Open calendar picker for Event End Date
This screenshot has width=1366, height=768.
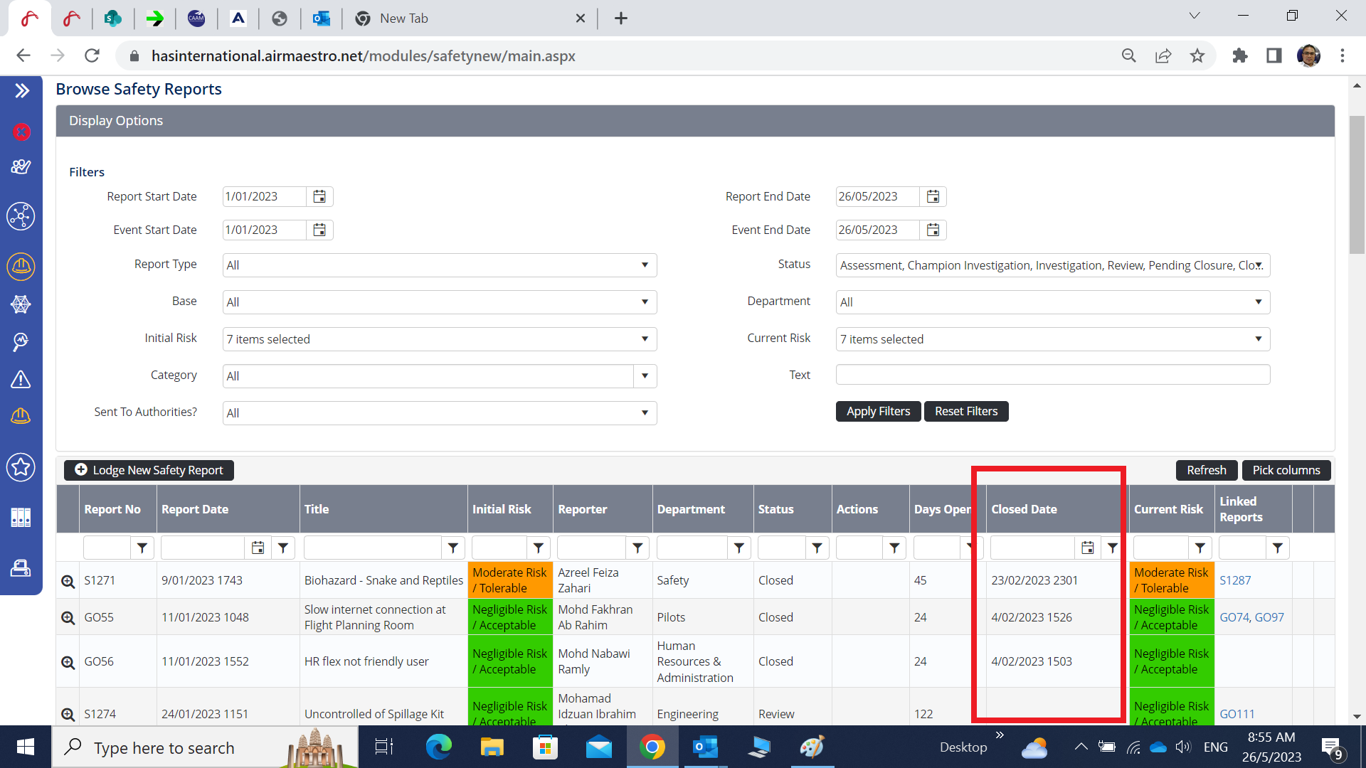tap(933, 230)
